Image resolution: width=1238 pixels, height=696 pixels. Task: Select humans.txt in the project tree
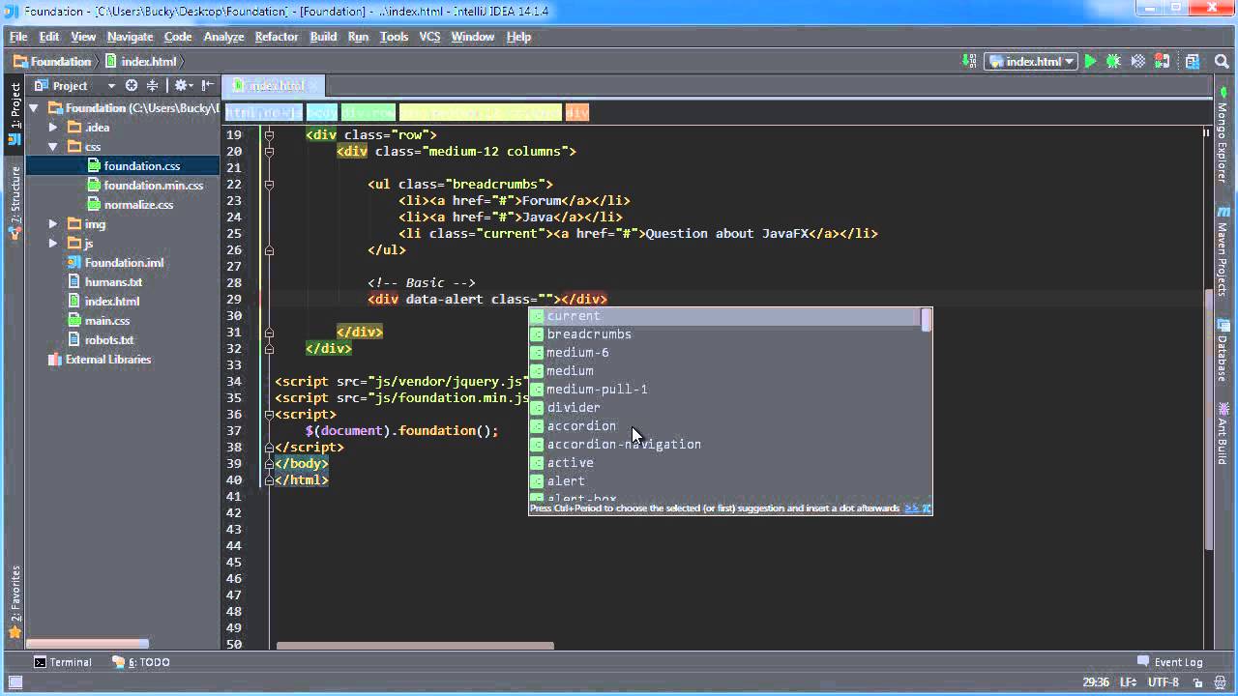pos(104,282)
